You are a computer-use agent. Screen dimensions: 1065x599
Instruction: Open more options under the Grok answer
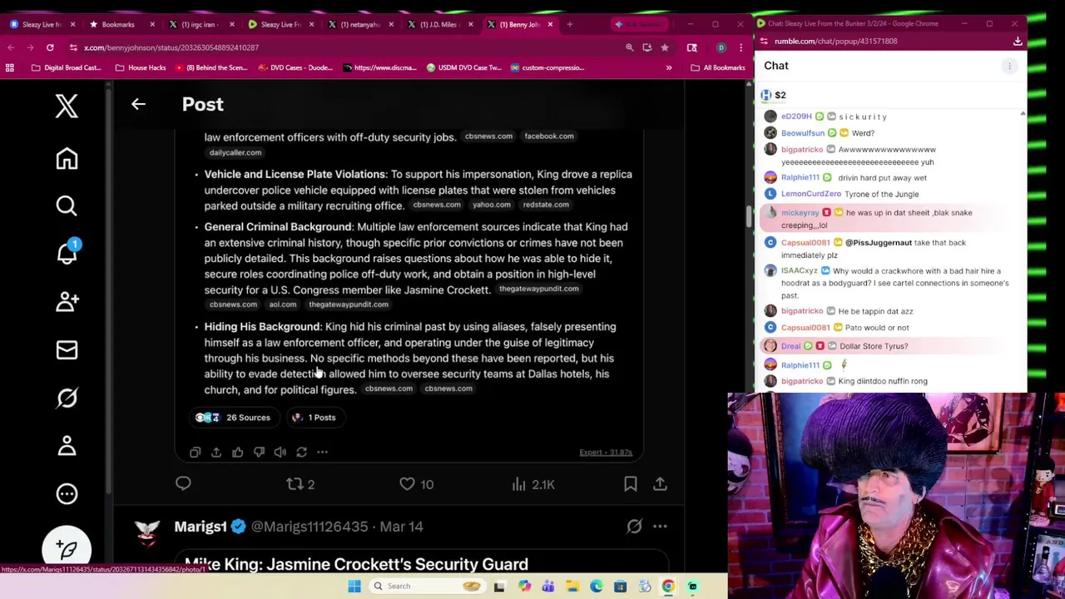(x=322, y=452)
